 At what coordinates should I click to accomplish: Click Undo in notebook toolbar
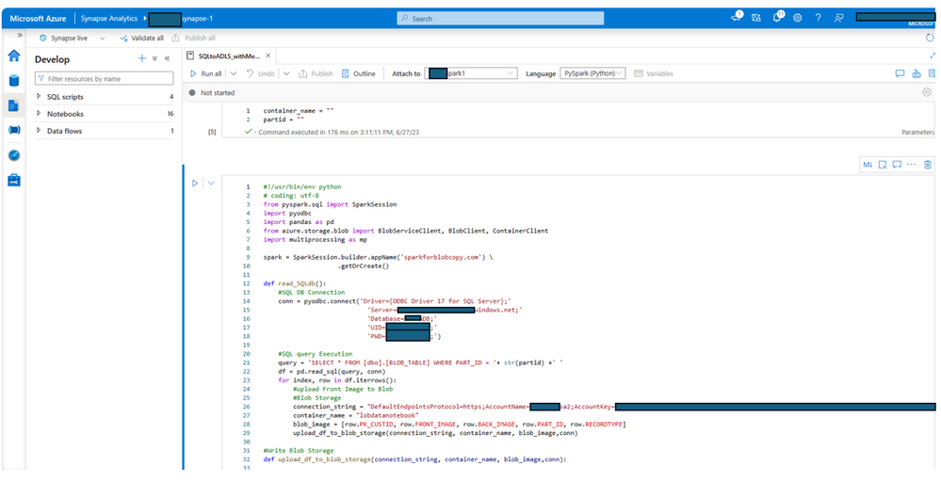[x=261, y=73]
